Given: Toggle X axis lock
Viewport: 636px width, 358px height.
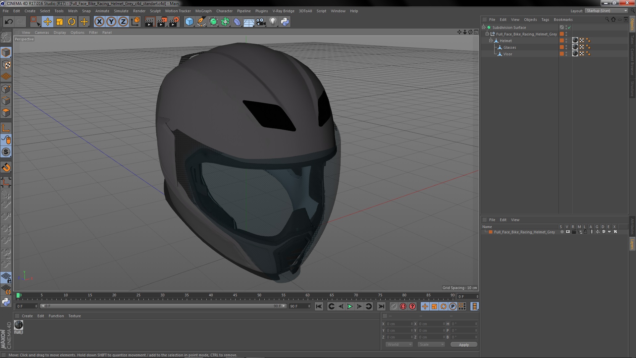Looking at the screenshot, I should tap(99, 22).
